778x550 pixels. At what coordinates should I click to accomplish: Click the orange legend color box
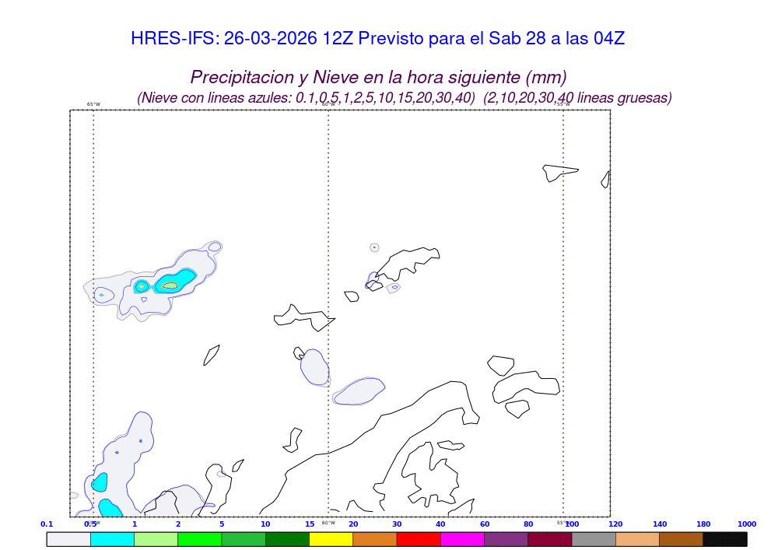[x=375, y=538]
